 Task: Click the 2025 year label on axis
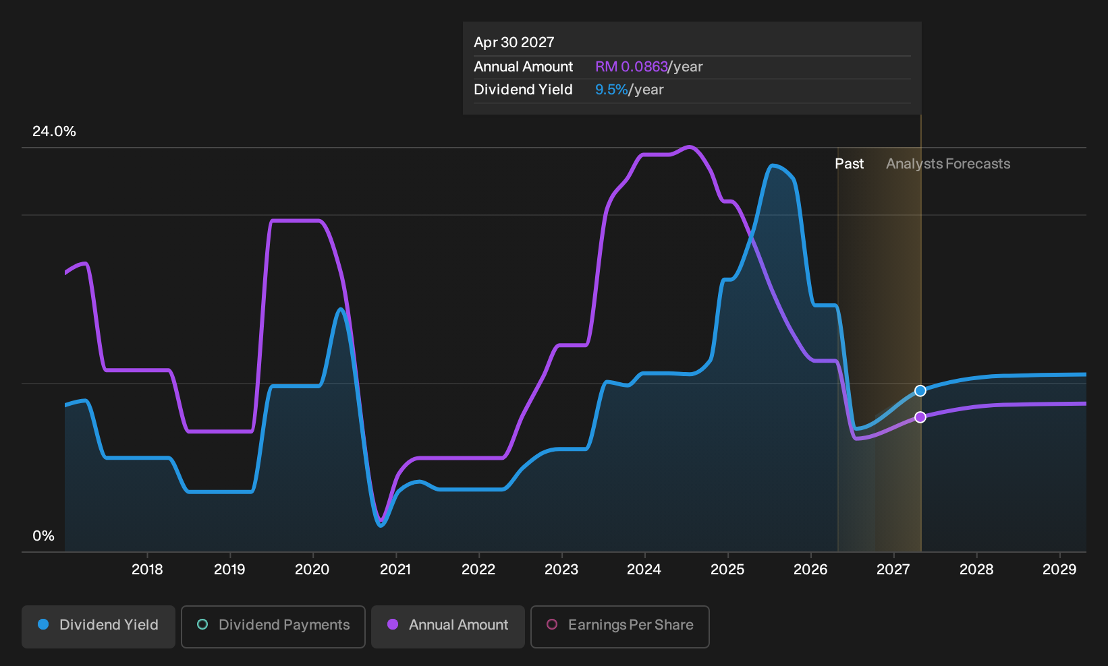pos(727,570)
